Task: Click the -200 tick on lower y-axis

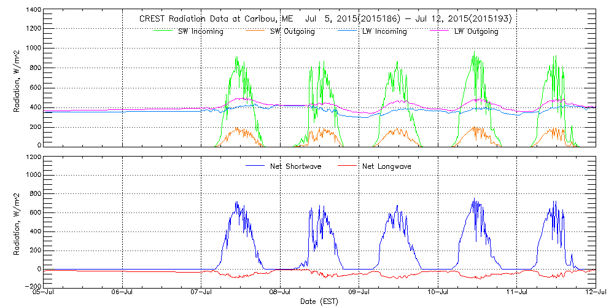Action: (x=33, y=286)
